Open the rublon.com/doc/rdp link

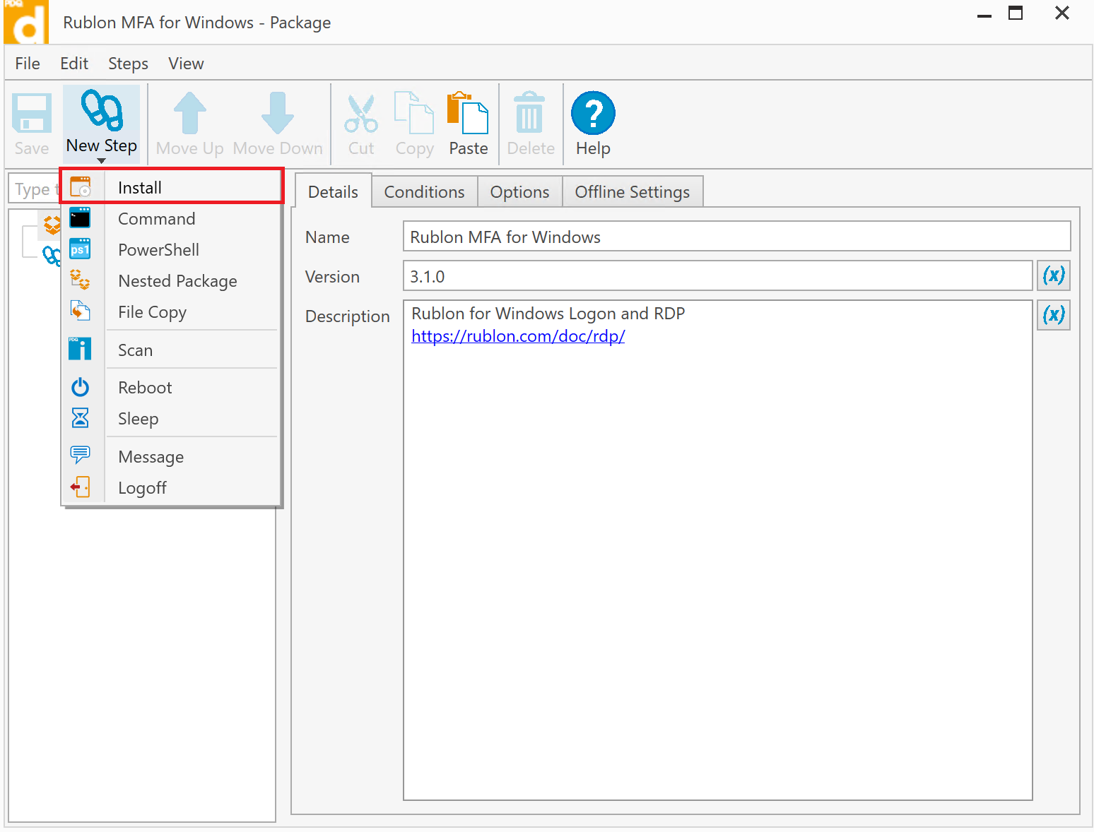[x=518, y=336]
